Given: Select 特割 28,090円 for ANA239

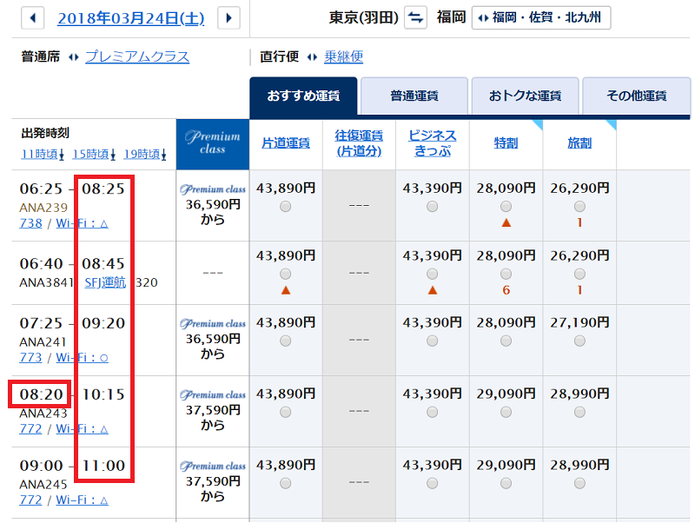Looking at the screenshot, I should click(x=506, y=207).
